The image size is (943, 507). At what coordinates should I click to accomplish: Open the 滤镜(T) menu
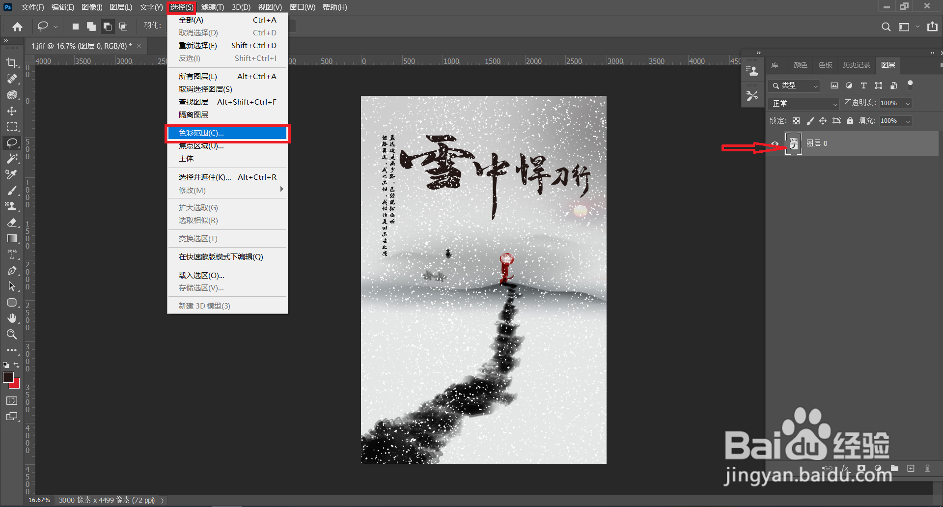[x=213, y=7]
